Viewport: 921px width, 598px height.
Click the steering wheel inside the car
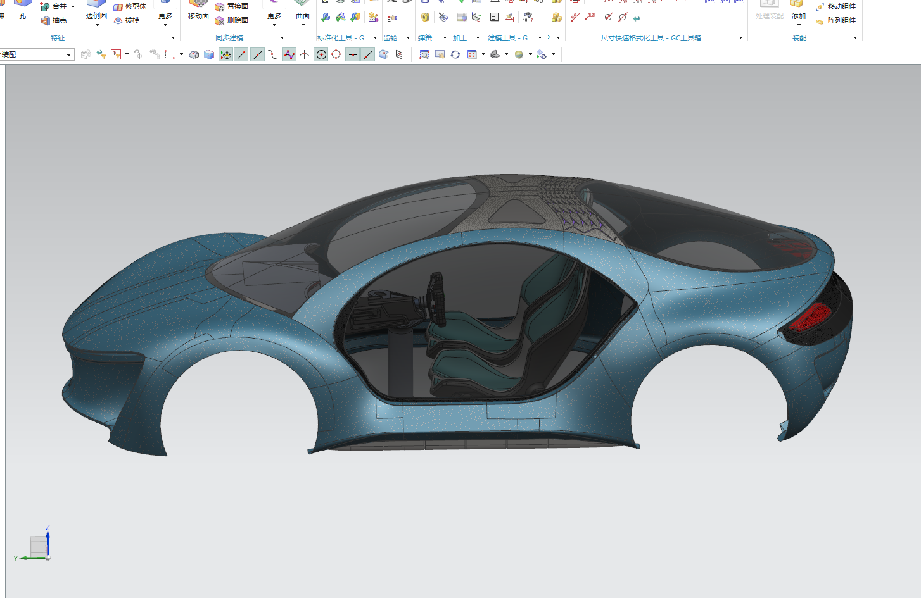(436, 299)
